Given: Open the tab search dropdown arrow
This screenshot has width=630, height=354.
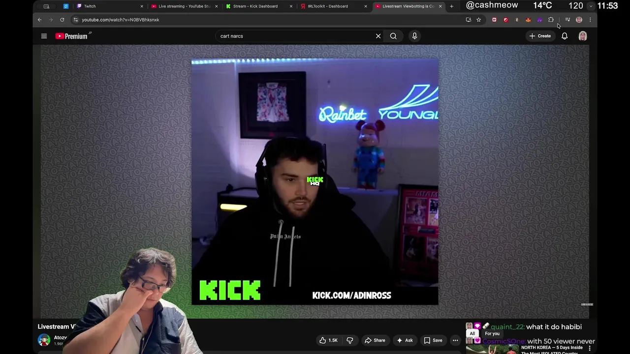Looking at the screenshot, I should [x=591, y=6].
